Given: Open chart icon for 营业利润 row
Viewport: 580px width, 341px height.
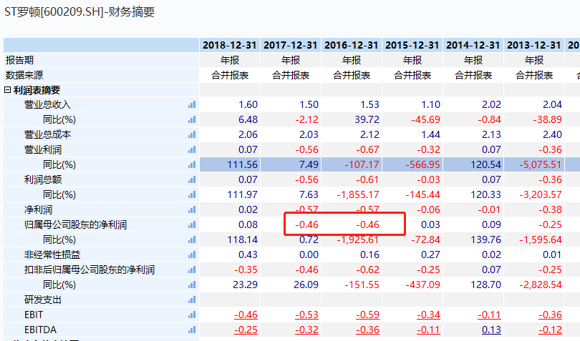Looking at the screenshot, I should [192, 149].
